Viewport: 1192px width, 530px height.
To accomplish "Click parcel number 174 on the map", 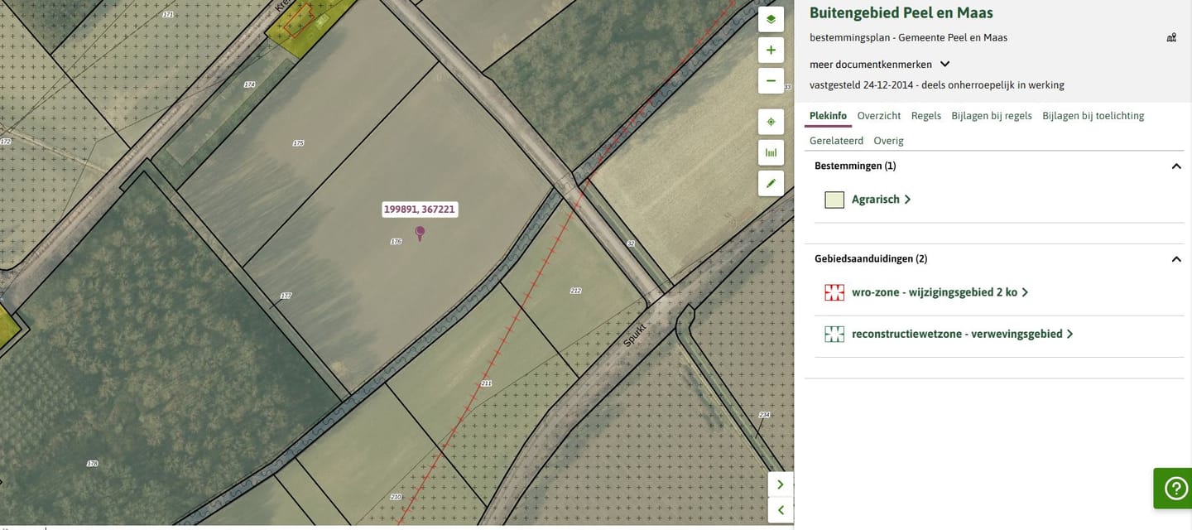I will (249, 84).
